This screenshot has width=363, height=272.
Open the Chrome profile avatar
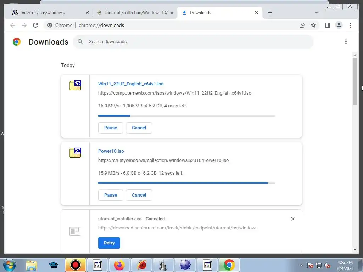[x=339, y=25]
